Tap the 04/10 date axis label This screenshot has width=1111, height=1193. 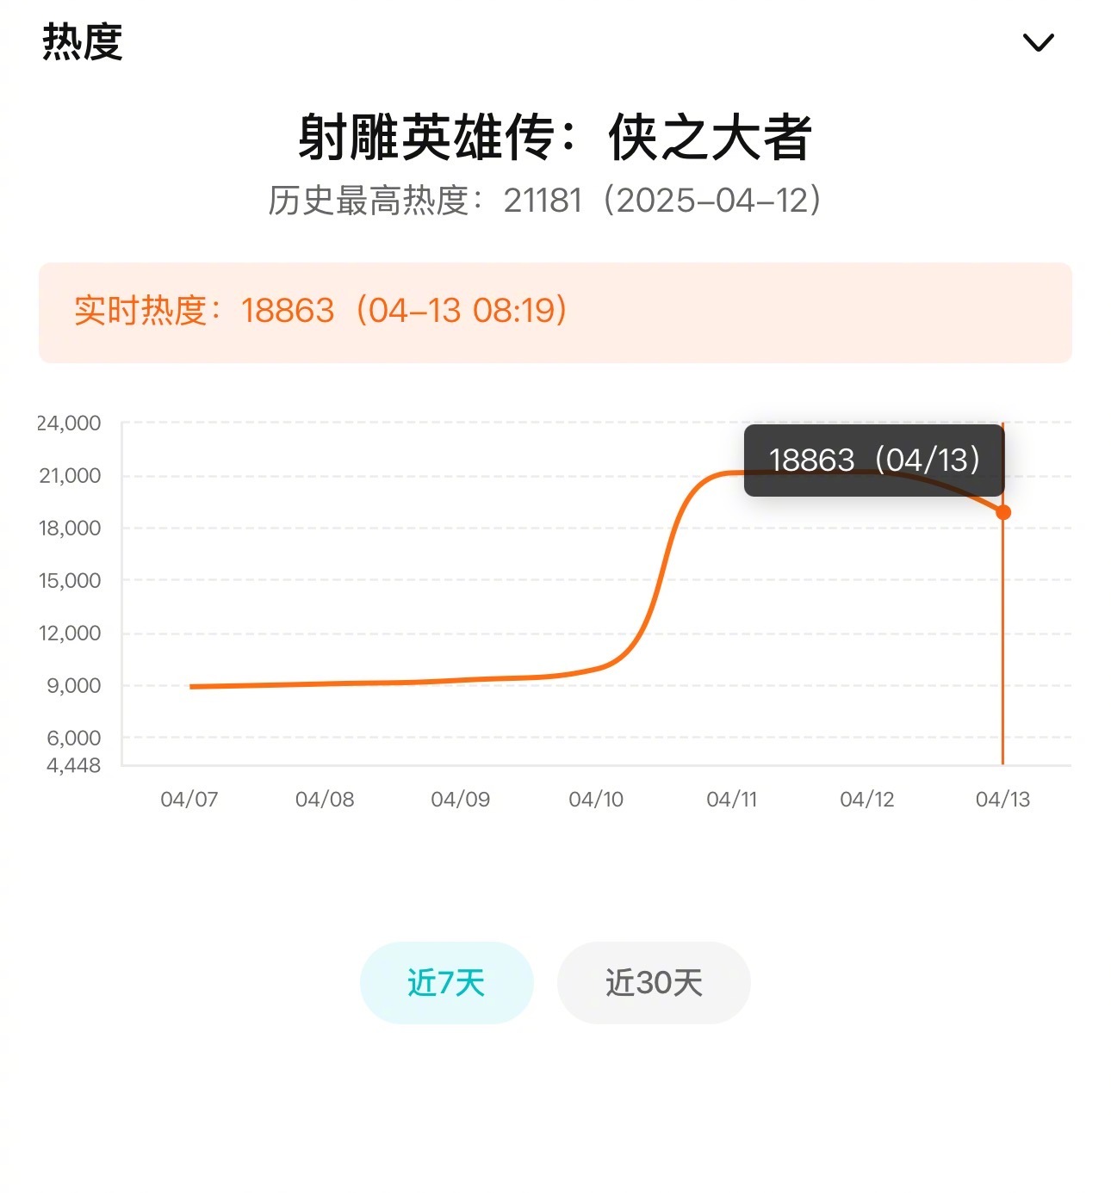[x=596, y=799]
